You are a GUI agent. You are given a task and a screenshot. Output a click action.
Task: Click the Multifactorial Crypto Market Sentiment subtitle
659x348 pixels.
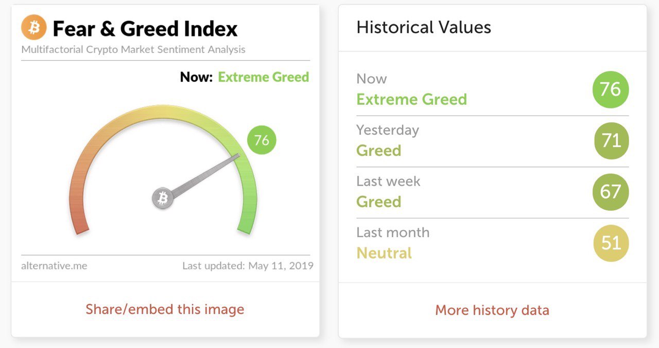[x=133, y=50]
